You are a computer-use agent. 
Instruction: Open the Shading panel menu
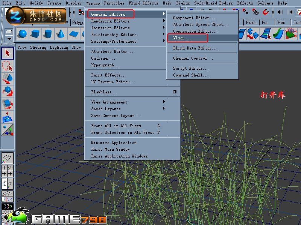(38, 47)
